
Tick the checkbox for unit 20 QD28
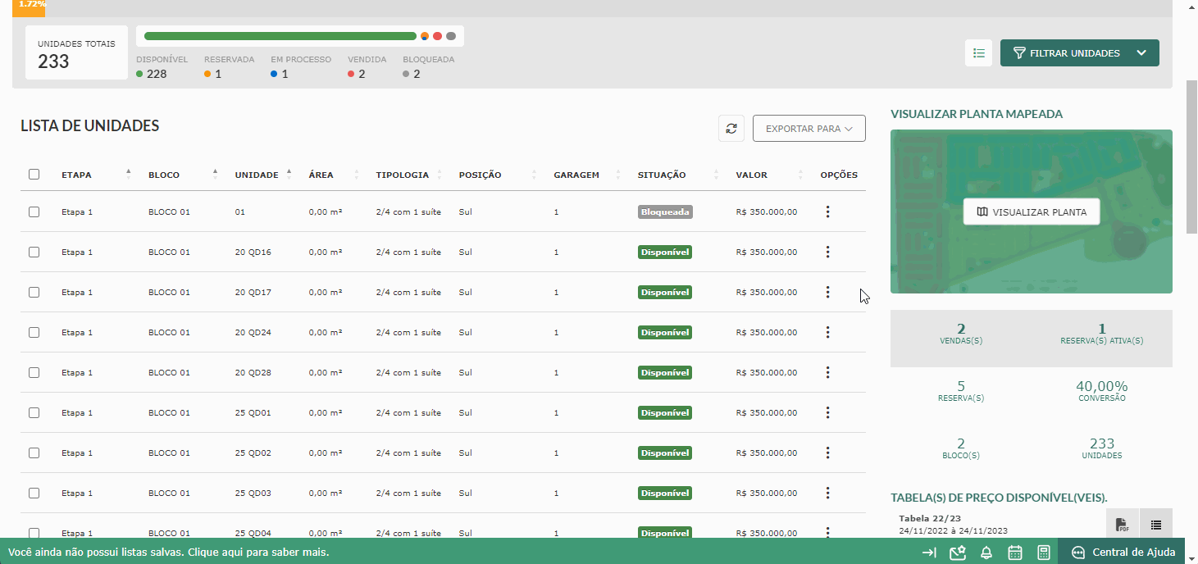[34, 372]
